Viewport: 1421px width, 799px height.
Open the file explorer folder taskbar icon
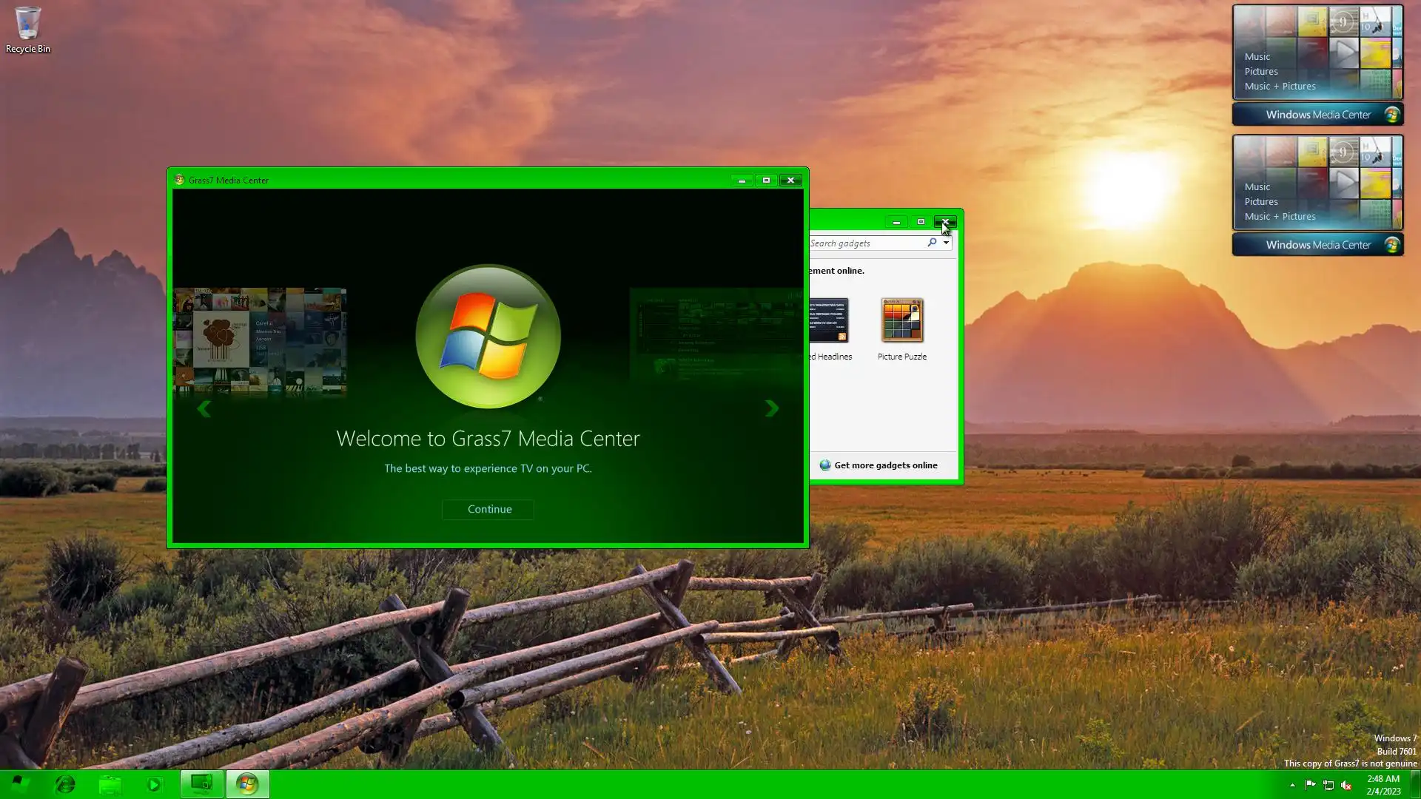[x=110, y=784]
